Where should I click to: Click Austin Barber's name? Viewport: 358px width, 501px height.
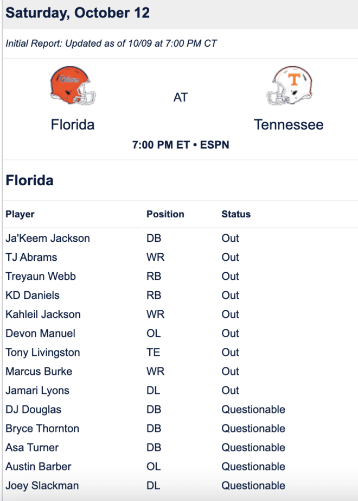(39, 466)
